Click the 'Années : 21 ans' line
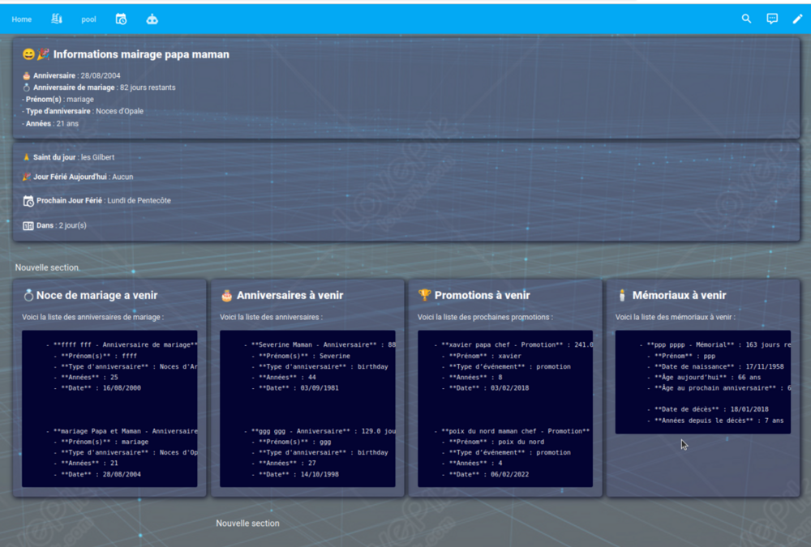Image resolution: width=811 pixels, height=547 pixels. tap(50, 123)
